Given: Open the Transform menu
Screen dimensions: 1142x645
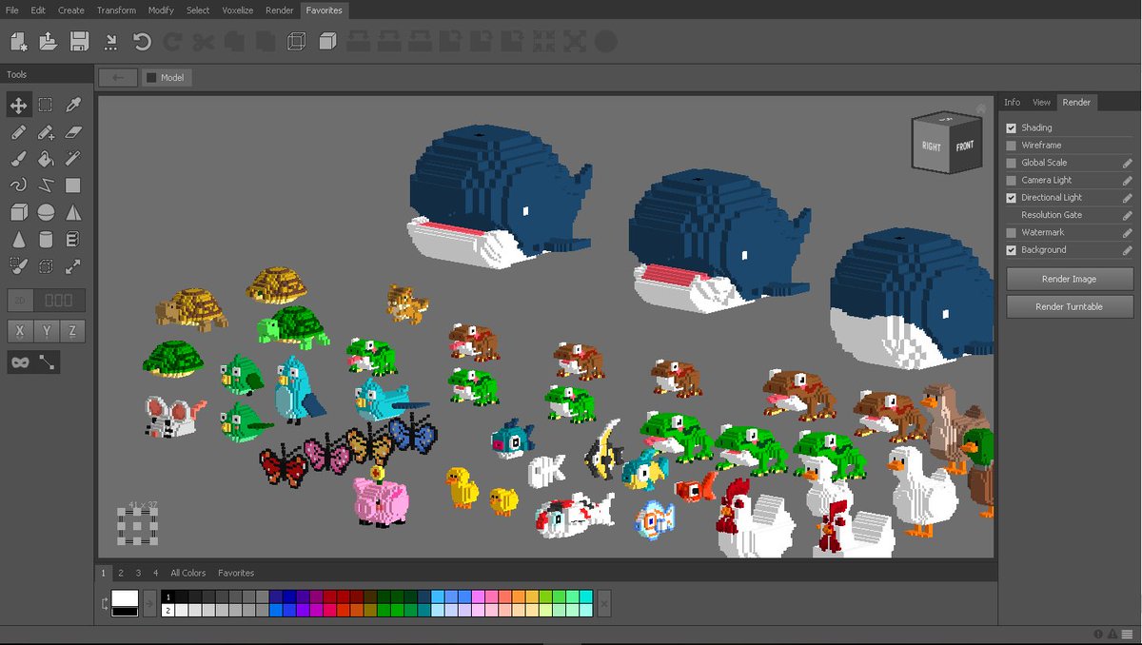Looking at the screenshot, I should [x=115, y=10].
